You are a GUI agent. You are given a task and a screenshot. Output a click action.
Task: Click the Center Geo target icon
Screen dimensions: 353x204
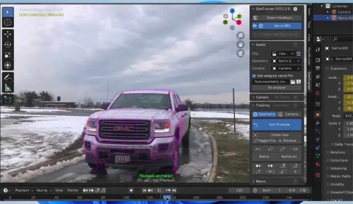pyautogui.click(x=255, y=135)
